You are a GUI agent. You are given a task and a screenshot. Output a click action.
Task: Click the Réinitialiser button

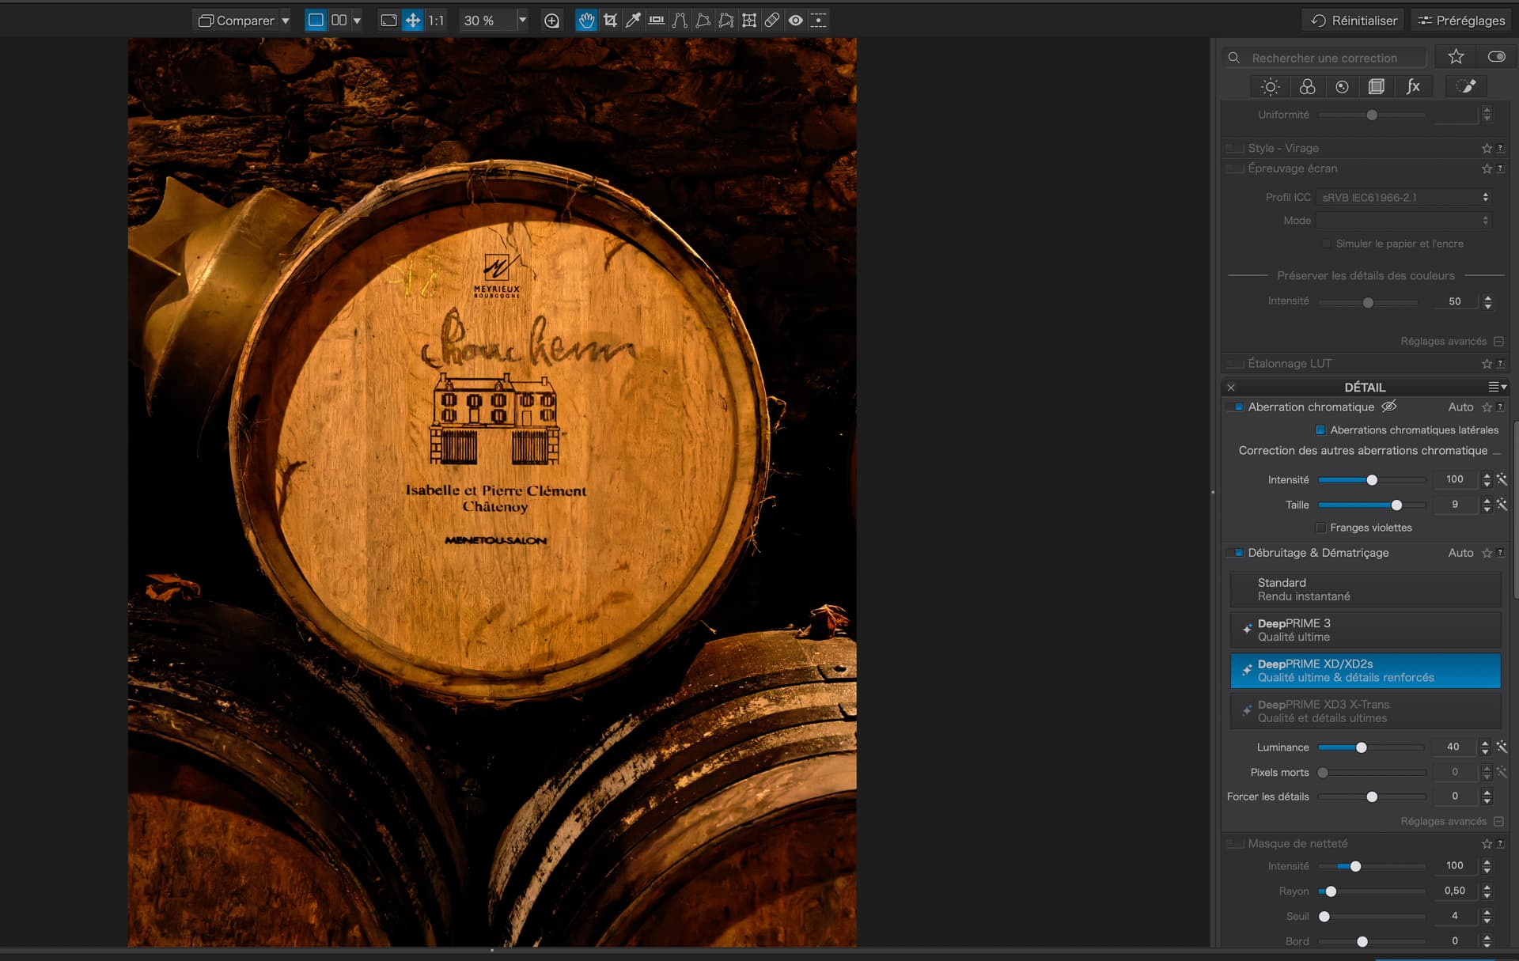tap(1354, 21)
